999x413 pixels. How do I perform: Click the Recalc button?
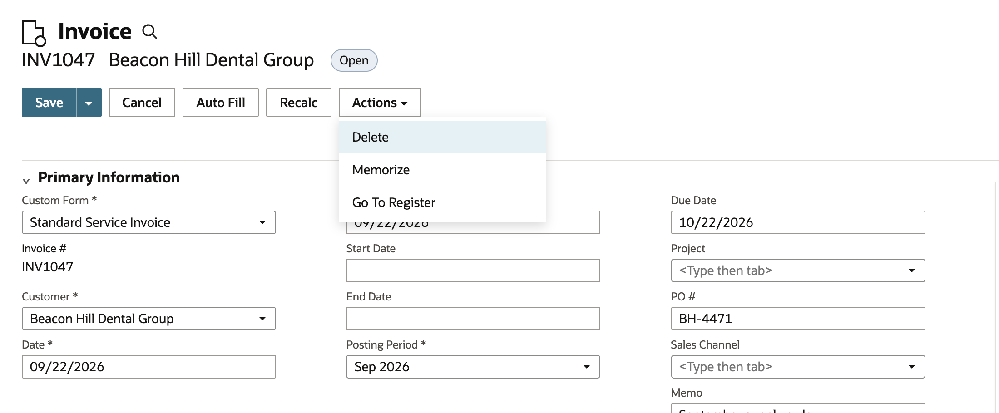(299, 103)
